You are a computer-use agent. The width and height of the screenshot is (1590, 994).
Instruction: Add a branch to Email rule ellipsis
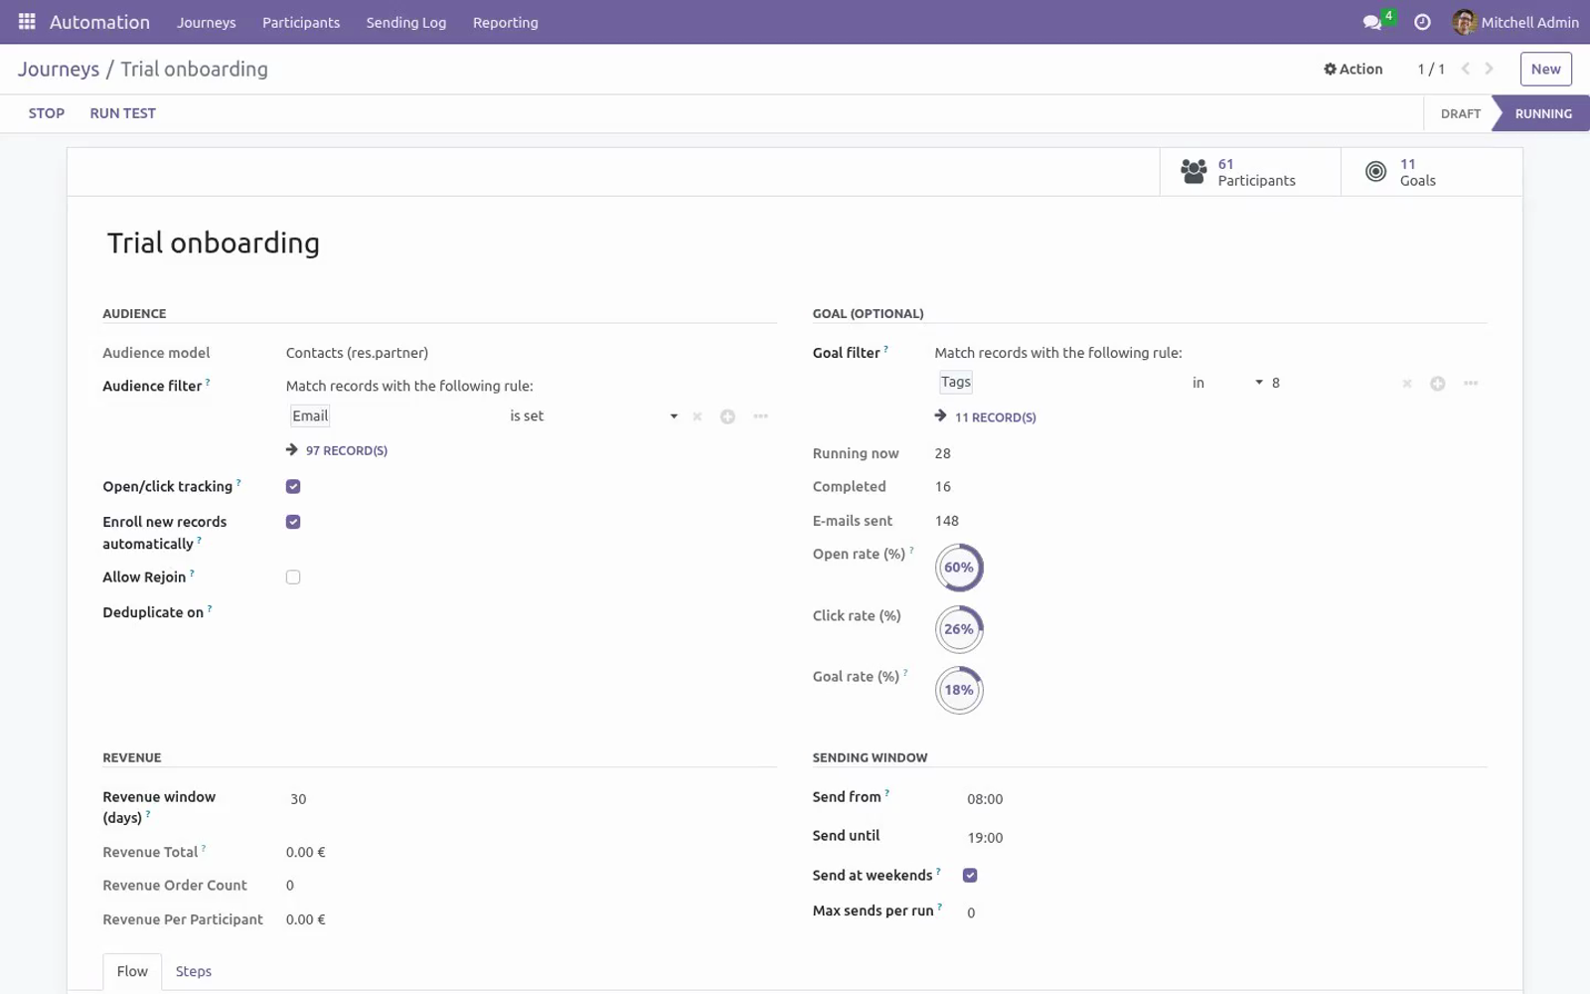[x=760, y=416]
